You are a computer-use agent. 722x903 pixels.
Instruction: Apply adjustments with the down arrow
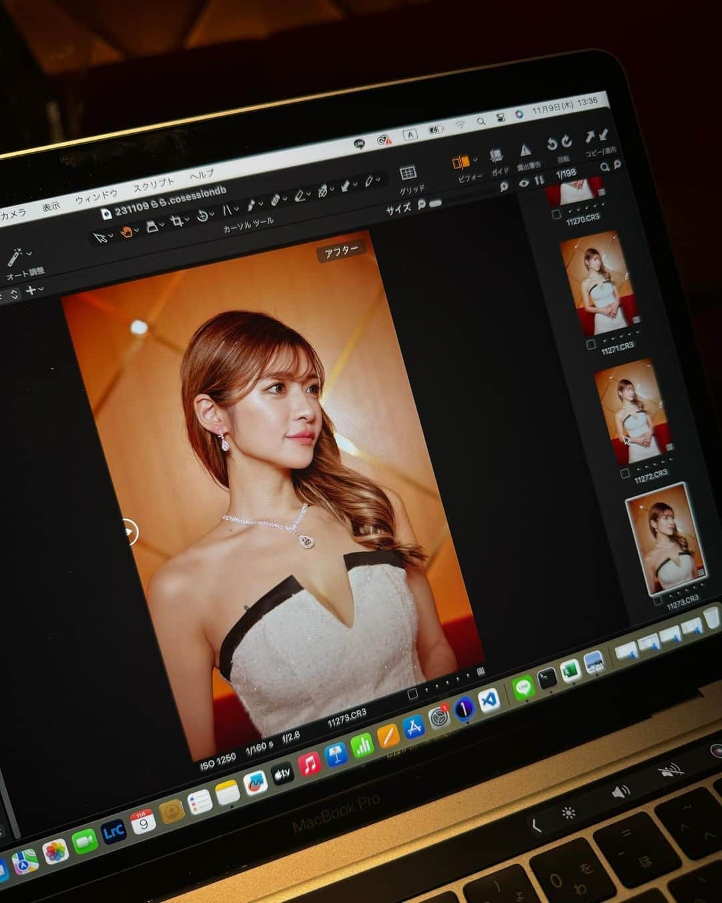(x=603, y=134)
